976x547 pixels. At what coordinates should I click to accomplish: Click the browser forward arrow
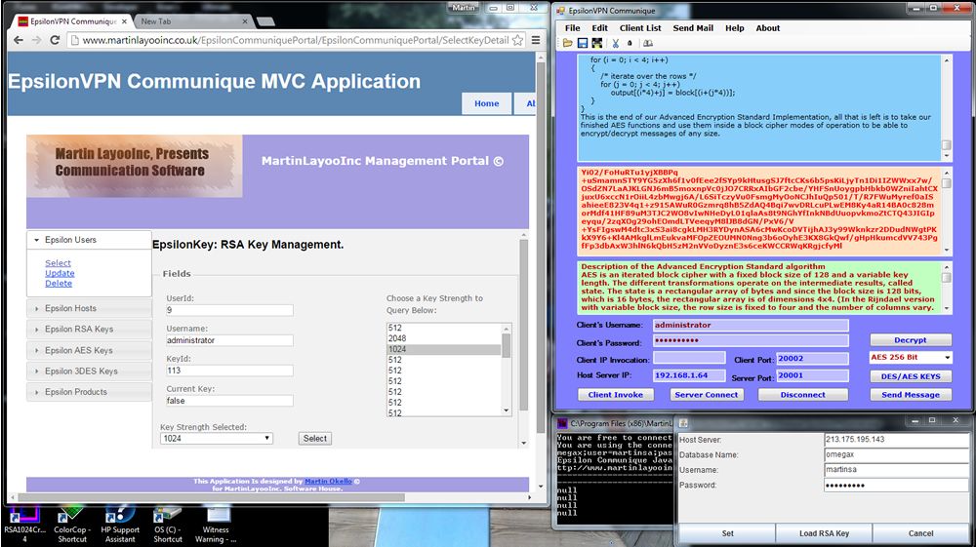(36, 40)
